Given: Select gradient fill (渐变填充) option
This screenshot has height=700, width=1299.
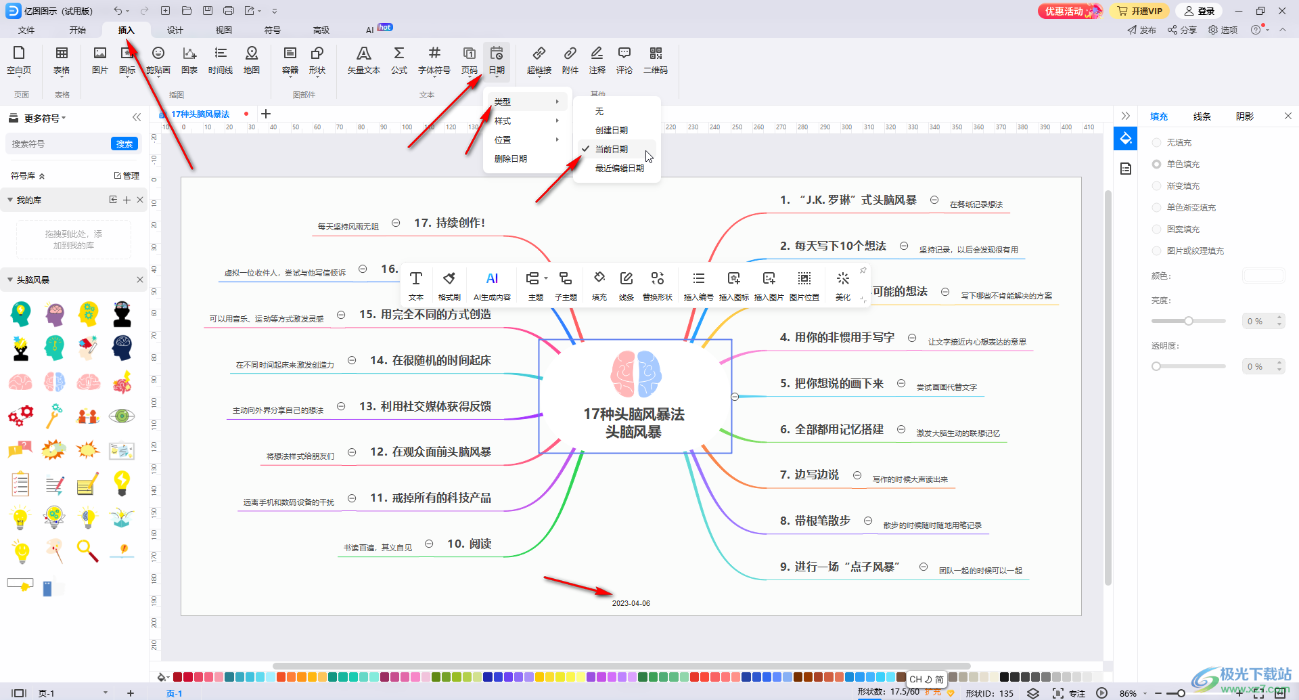Looking at the screenshot, I should [x=1176, y=185].
